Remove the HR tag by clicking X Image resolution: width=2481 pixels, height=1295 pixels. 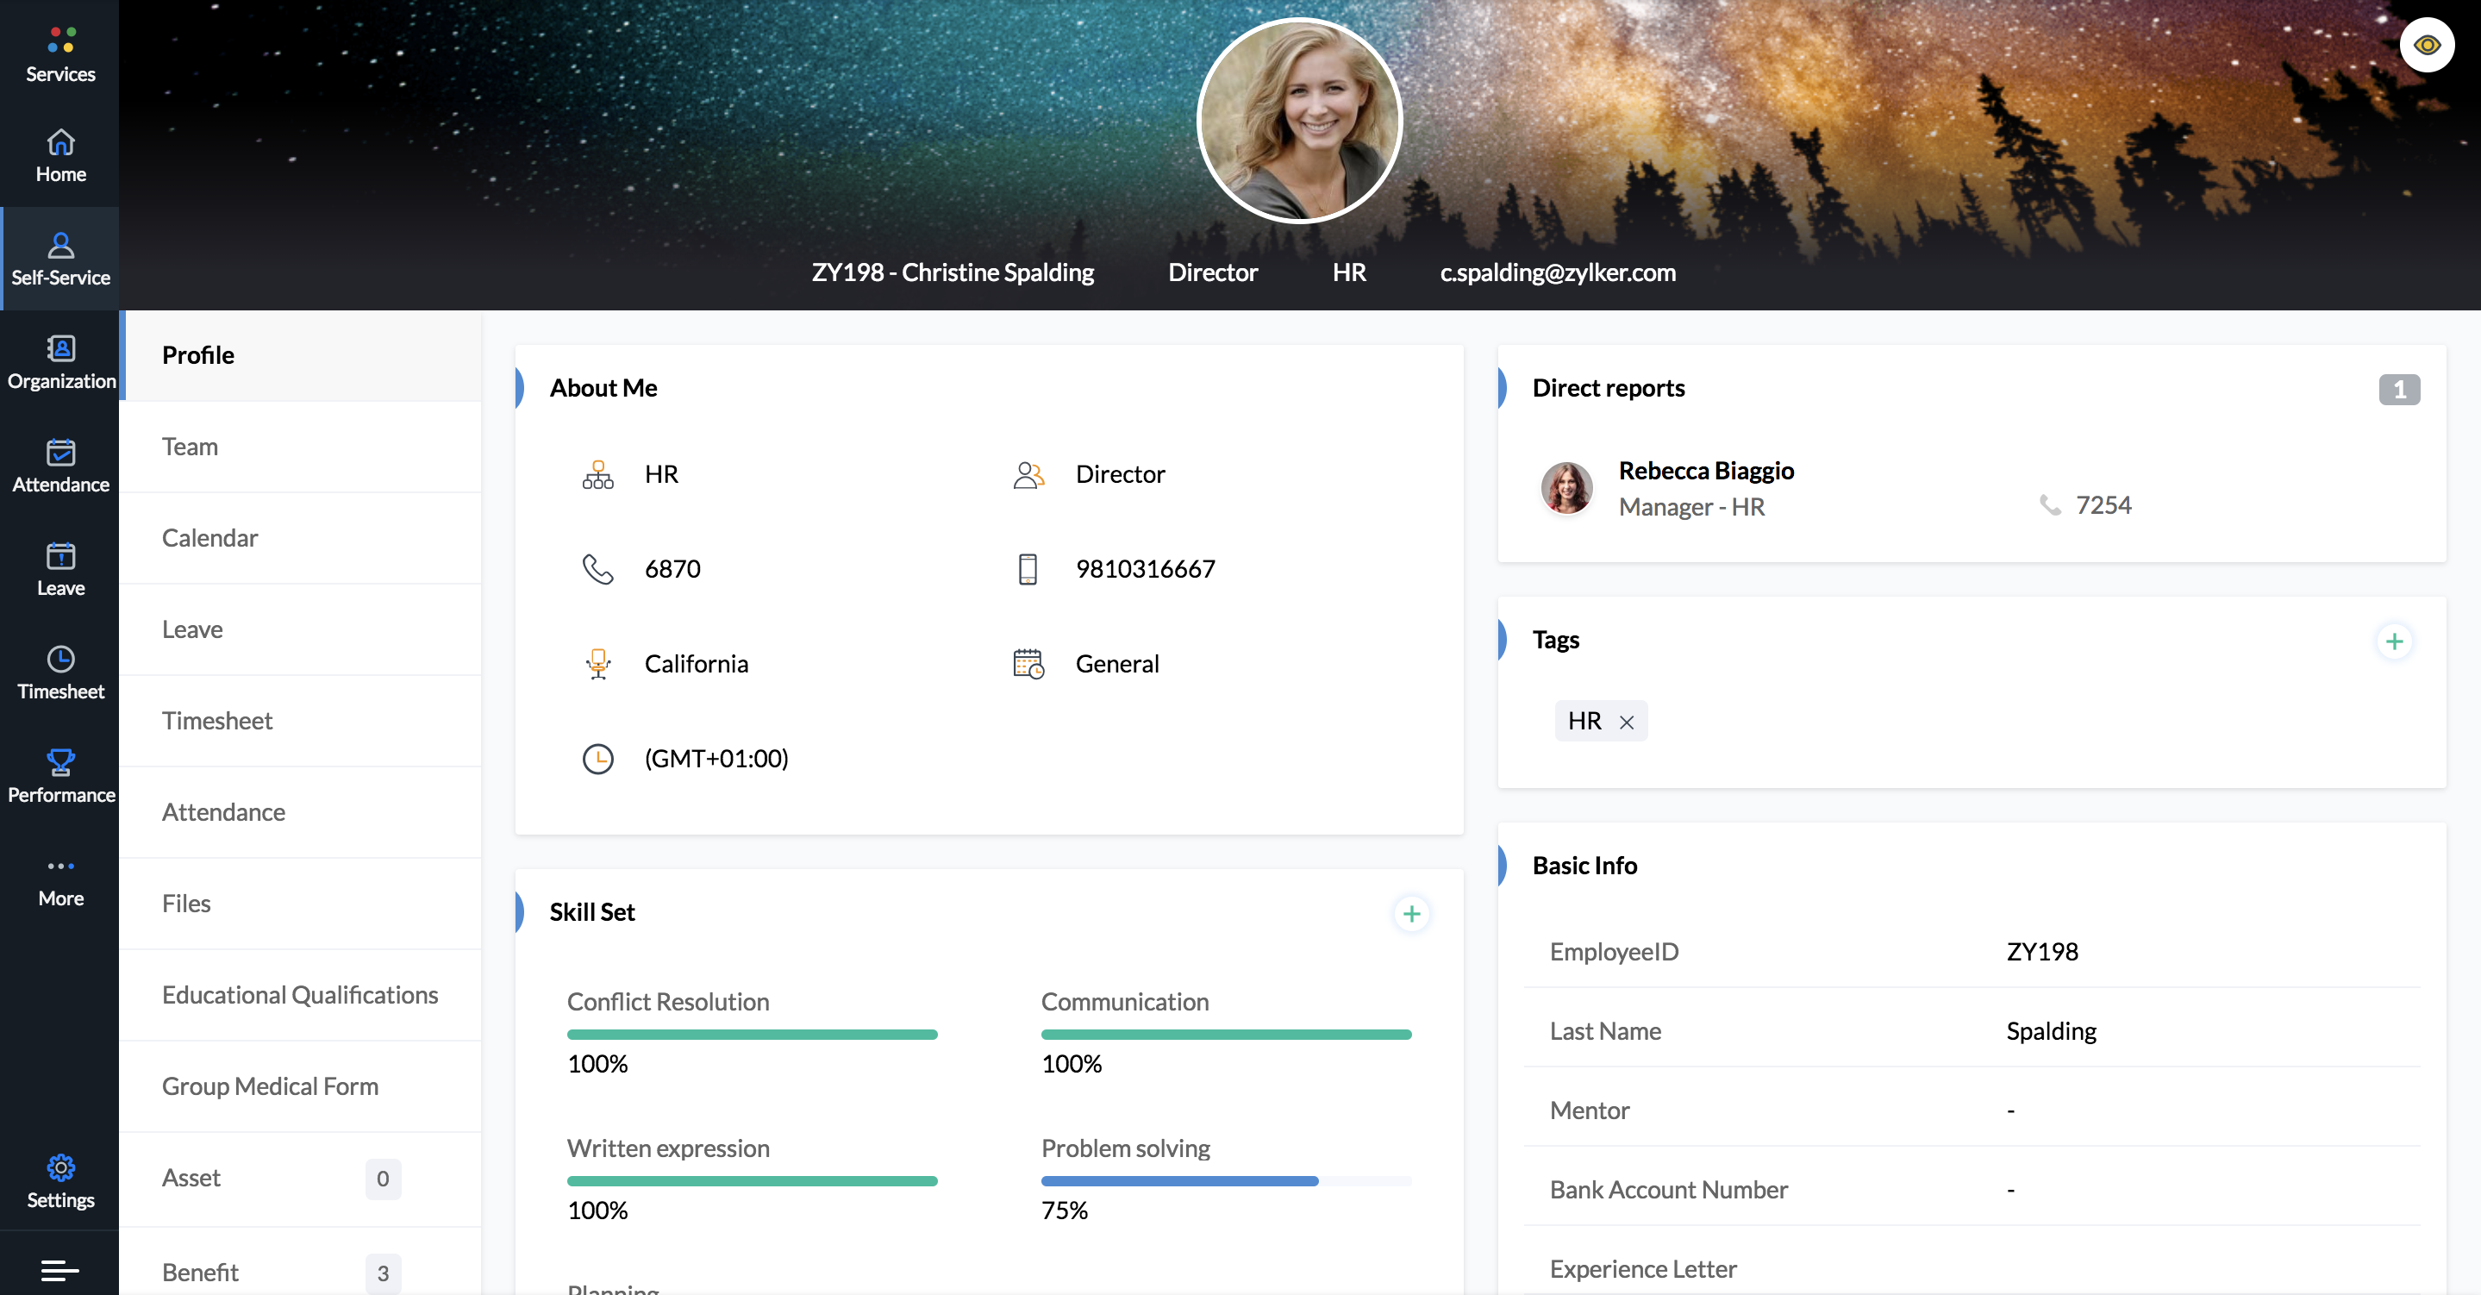[1626, 721]
